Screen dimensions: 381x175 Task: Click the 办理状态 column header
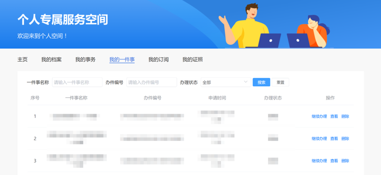273,98
